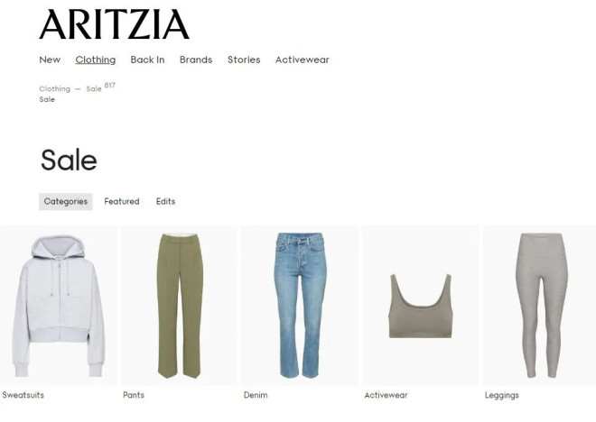Click the Leggings category label
The height and width of the screenshot is (422, 596).
pyautogui.click(x=502, y=395)
